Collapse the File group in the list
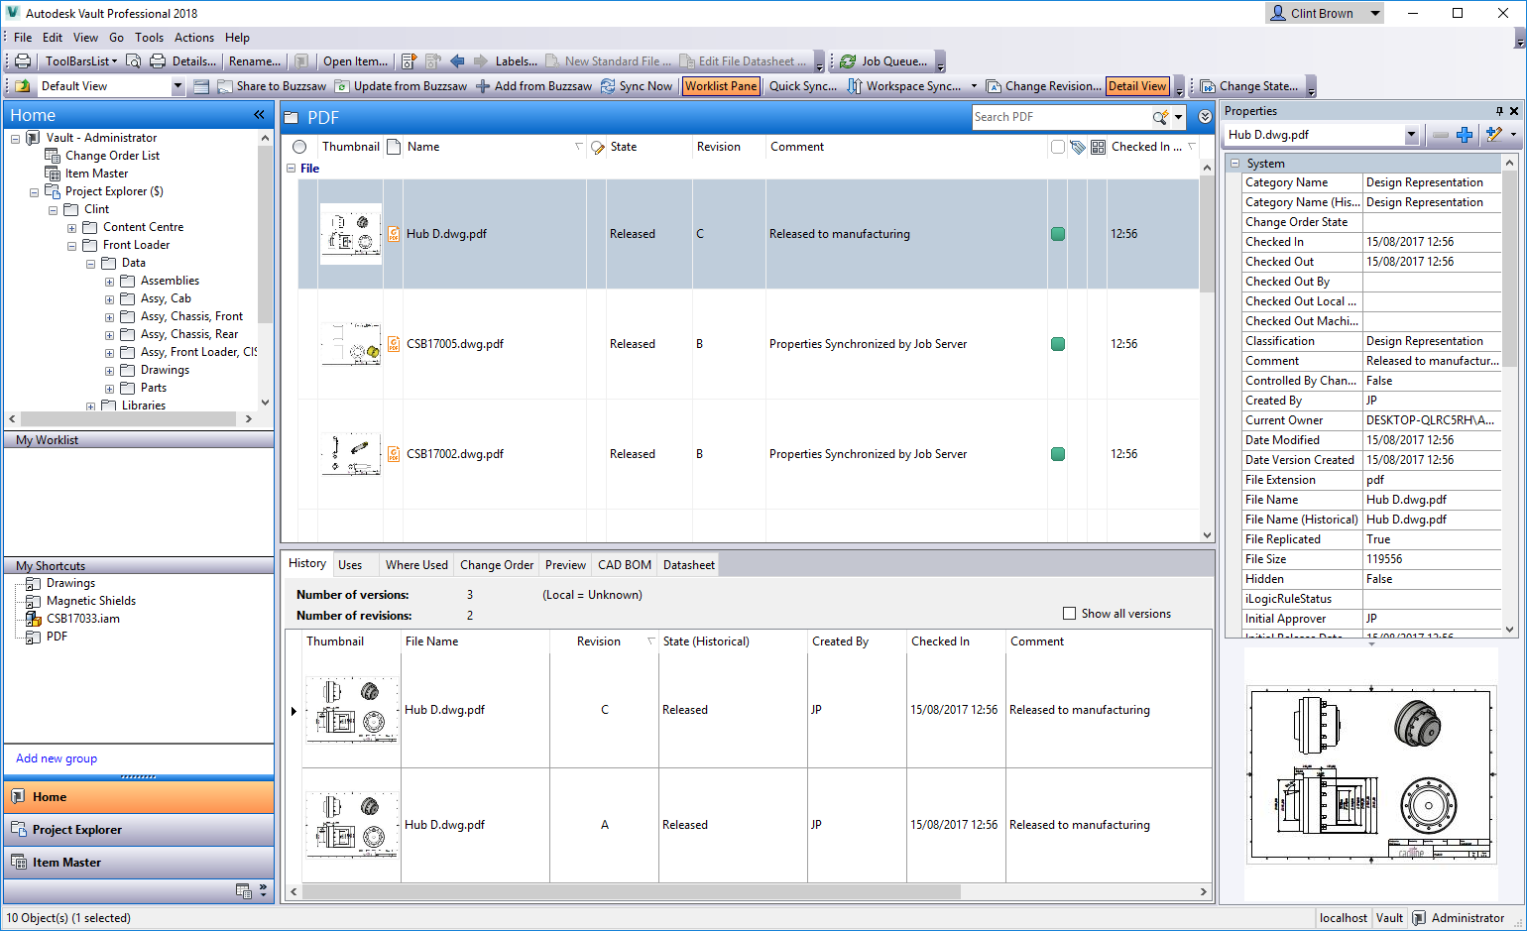 (292, 169)
